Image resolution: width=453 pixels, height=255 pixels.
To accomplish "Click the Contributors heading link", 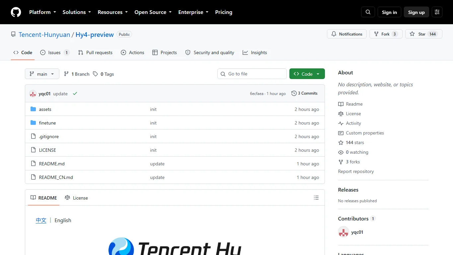I will click(357, 218).
